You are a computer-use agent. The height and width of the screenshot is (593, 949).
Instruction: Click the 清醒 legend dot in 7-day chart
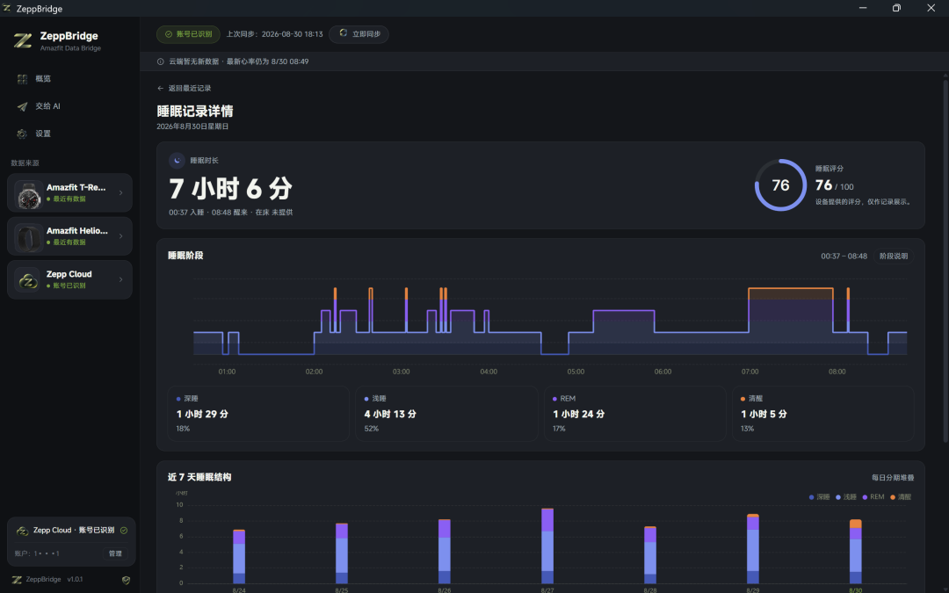(x=893, y=497)
